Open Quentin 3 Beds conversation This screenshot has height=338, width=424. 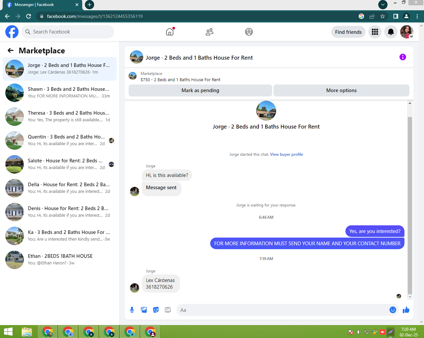pos(60,140)
